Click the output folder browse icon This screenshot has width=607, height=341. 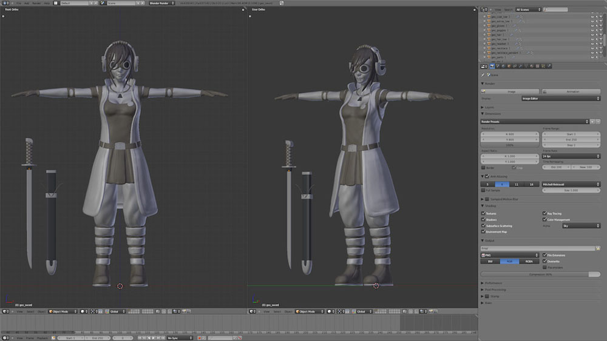[x=597, y=248]
